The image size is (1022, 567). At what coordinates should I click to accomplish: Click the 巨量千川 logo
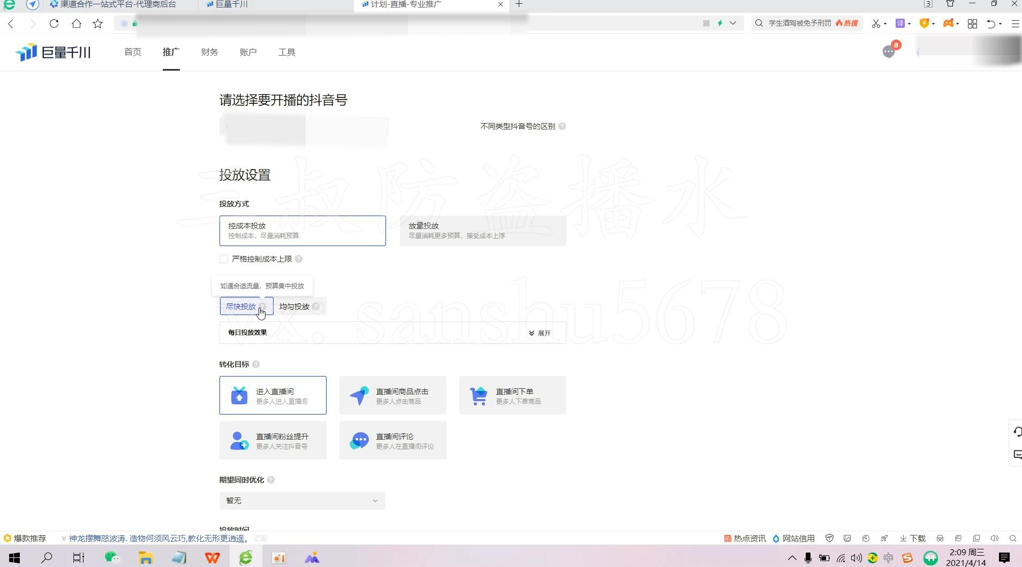click(x=53, y=52)
